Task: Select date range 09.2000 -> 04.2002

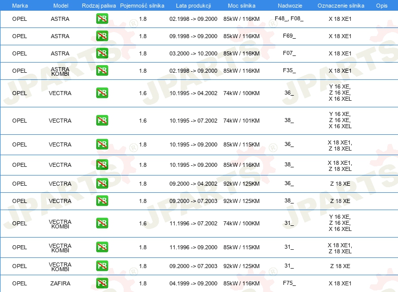Action: (x=193, y=184)
